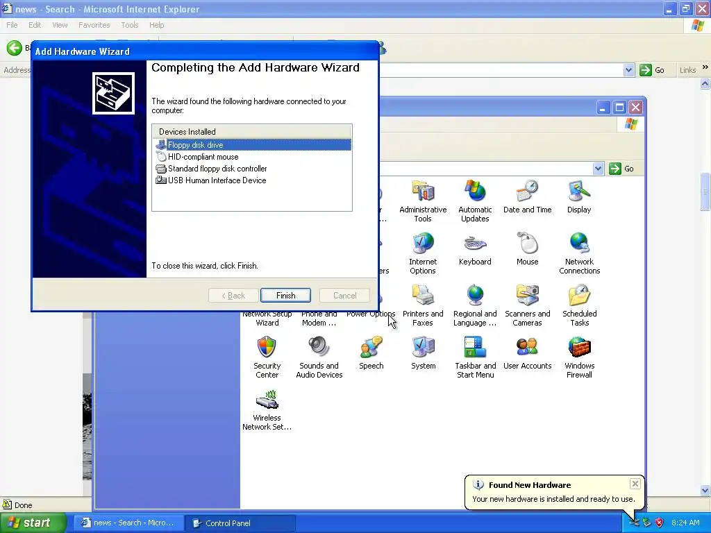Image resolution: width=711 pixels, height=533 pixels.
Task: Open Date and Time settings
Action: click(527, 196)
